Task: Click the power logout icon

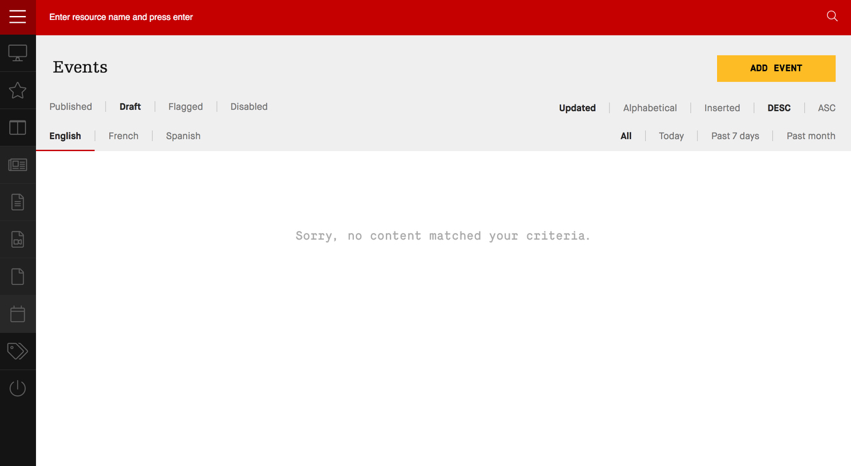Action: tap(18, 388)
